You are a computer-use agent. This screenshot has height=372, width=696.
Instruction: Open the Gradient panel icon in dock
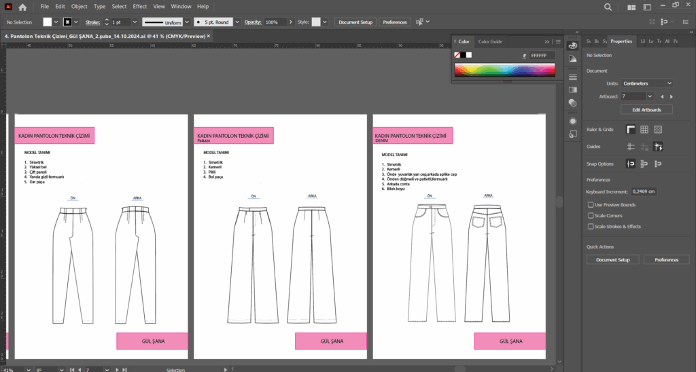pos(572,90)
